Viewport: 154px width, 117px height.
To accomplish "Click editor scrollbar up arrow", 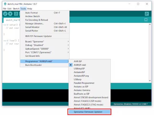I will (150, 24).
